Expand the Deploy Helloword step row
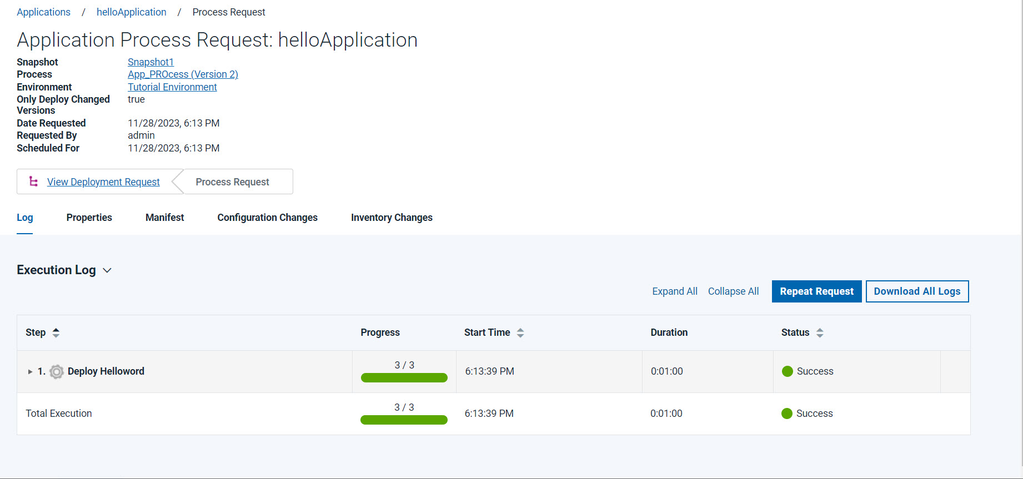The width and height of the screenshot is (1023, 479). (x=30, y=371)
